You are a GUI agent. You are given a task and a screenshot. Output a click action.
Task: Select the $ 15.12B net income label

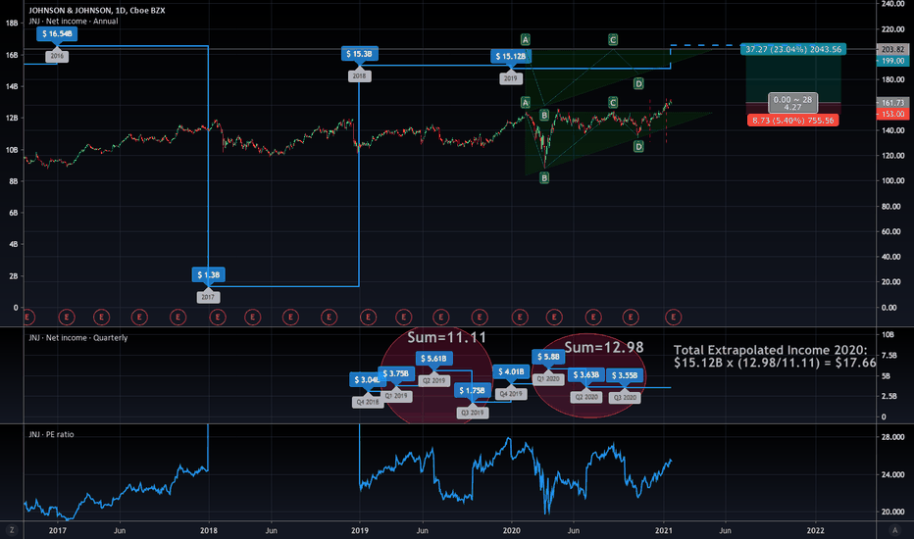(511, 56)
